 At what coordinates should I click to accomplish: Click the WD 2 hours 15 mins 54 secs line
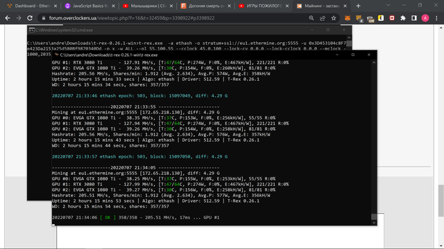point(110,206)
